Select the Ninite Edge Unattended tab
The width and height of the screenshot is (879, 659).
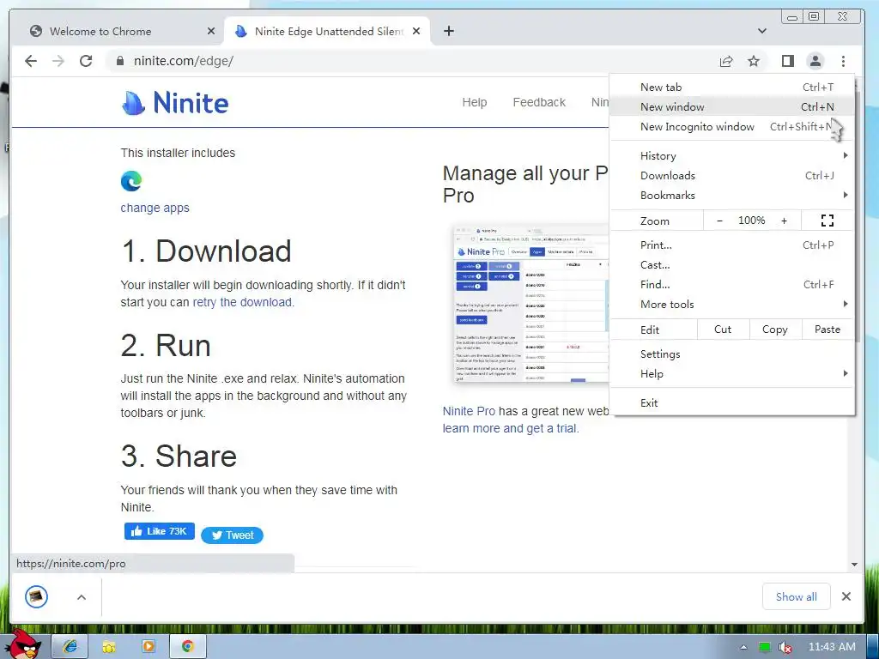pos(327,32)
